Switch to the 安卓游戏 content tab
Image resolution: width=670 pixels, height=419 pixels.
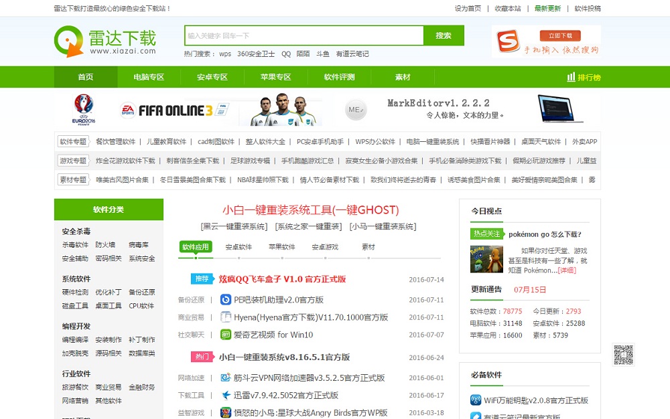point(325,246)
